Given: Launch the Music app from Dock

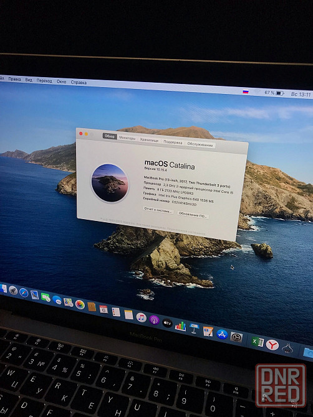Looking at the screenshot, I should click(x=141, y=317).
